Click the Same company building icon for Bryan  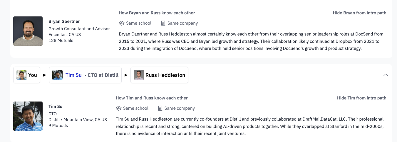coord(163,23)
